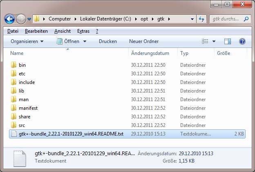Click the gtk search input field
This screenshot has width=255, height=172.
point(227,19)
